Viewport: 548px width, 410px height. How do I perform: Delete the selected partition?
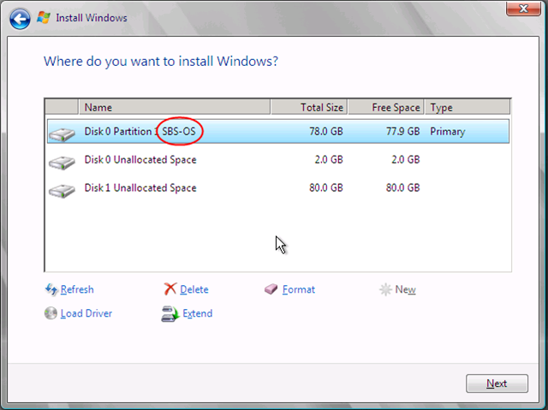tap(194, 289)
